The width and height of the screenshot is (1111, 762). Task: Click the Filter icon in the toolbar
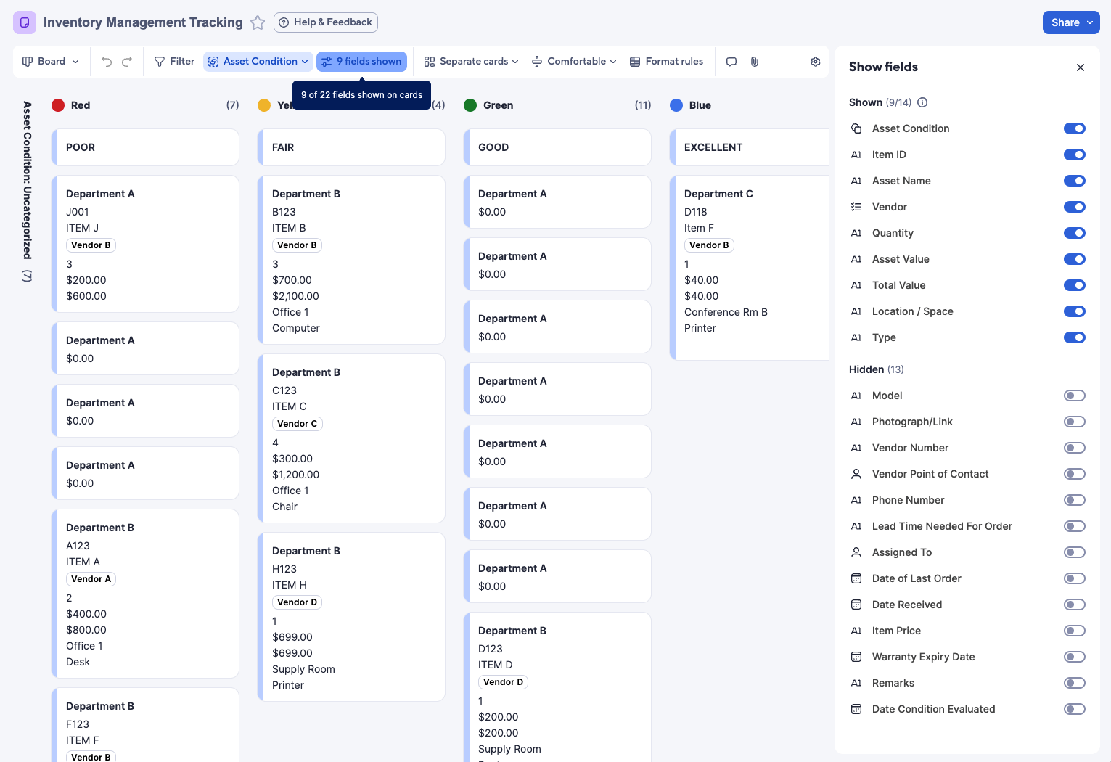(x=158, y=61)
